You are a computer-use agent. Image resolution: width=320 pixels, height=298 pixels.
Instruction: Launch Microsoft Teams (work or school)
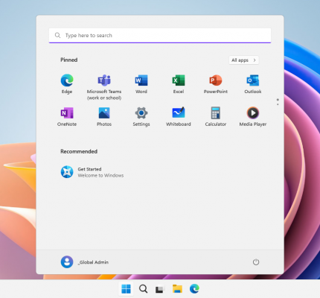104,87
